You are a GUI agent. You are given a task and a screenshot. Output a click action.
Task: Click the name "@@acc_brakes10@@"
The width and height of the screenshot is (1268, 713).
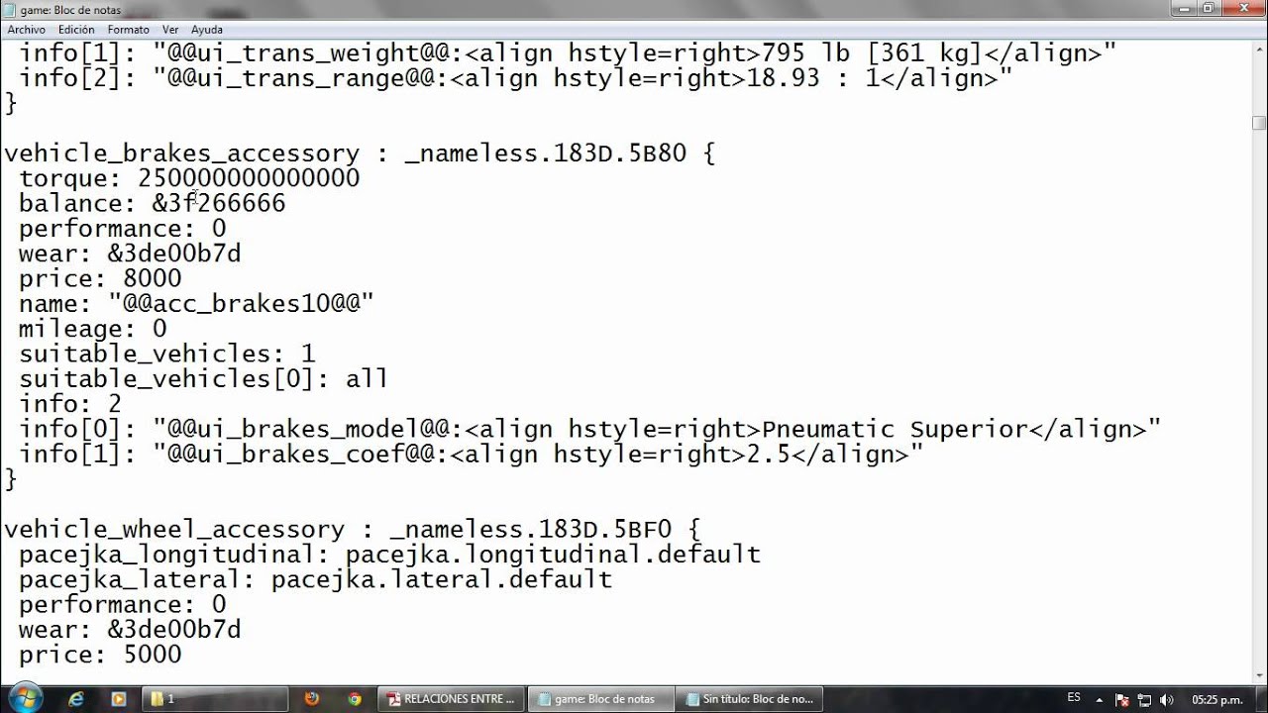[242, 303]
